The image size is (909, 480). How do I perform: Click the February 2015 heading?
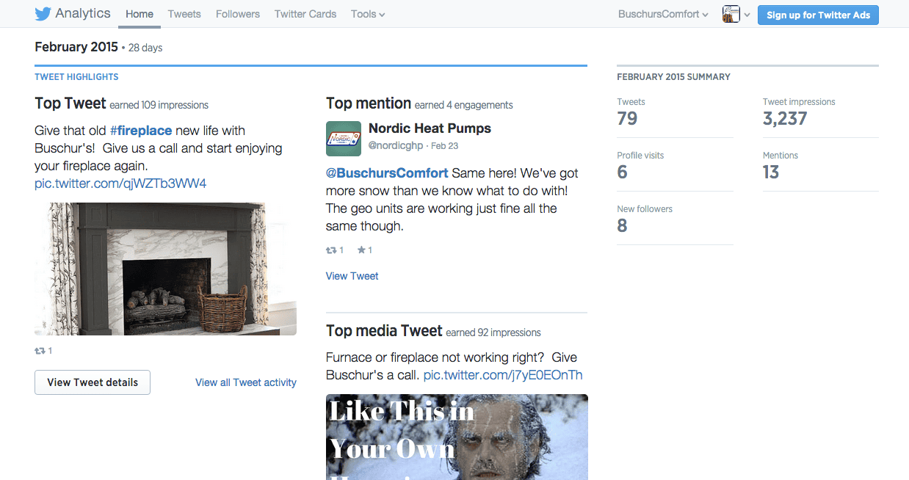click(76, 47)
